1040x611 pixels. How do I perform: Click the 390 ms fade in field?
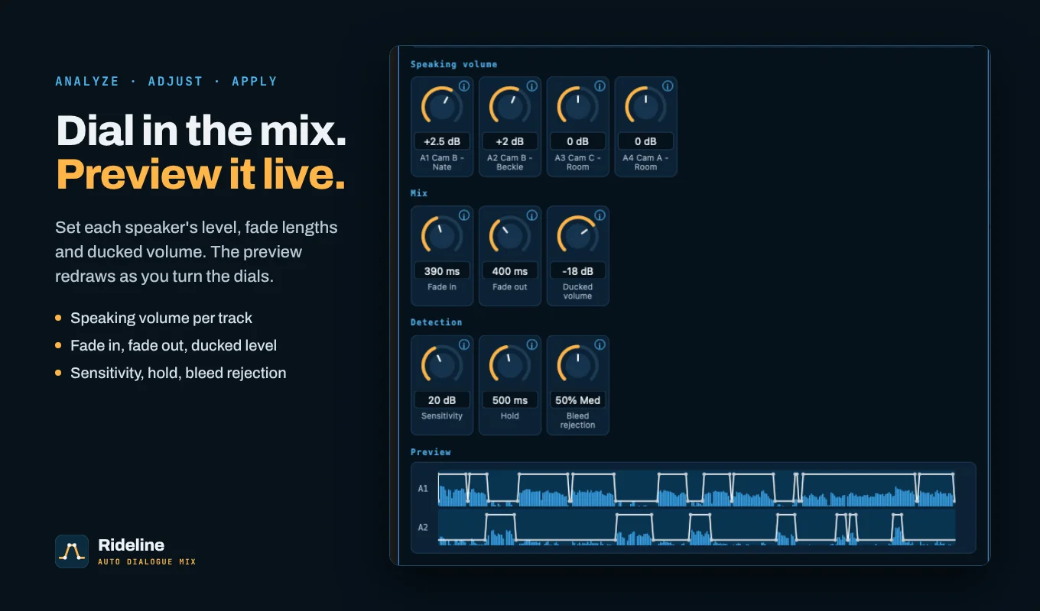tap(442, 271)
